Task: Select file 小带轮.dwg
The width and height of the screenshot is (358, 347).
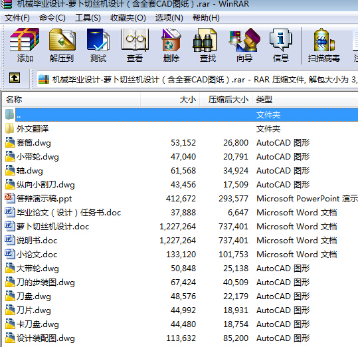Action: tap(37, 157)
